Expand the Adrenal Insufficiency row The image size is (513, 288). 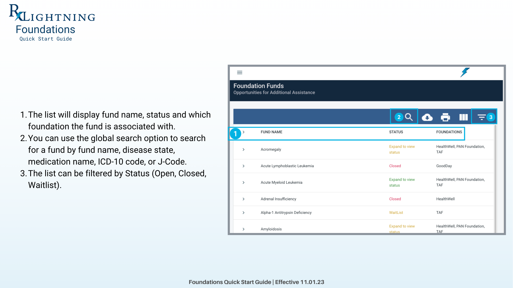[x=243, y=199]
